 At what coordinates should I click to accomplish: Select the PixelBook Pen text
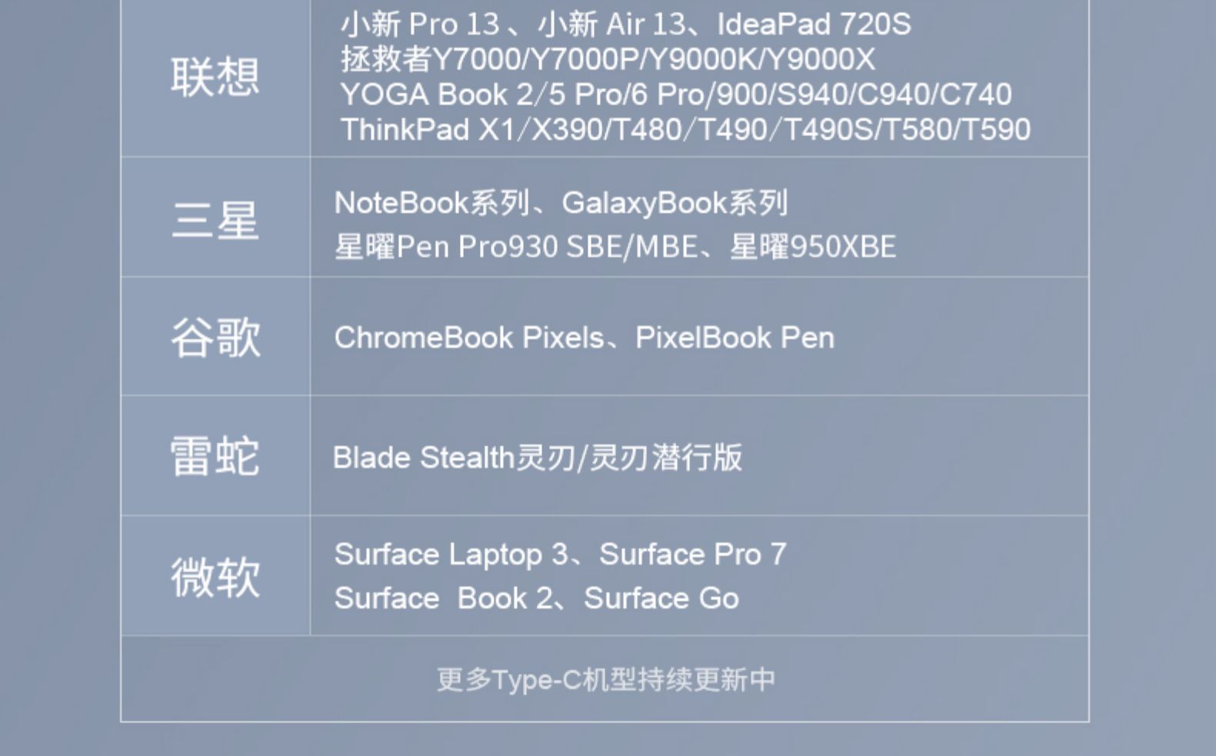coord(735,338)
